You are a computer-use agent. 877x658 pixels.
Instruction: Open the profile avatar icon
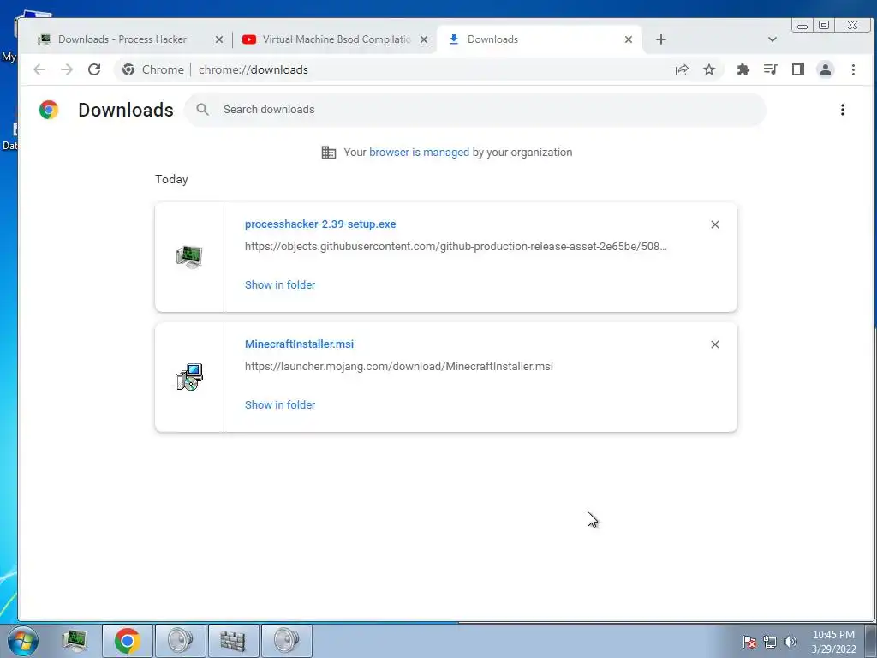(825, 69)
